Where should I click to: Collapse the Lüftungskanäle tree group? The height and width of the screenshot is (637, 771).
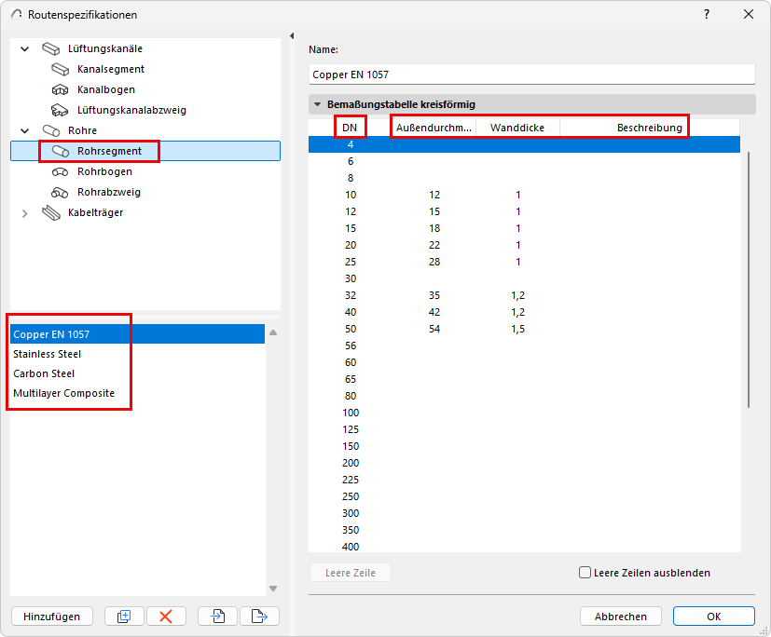(x=24, y=48)
